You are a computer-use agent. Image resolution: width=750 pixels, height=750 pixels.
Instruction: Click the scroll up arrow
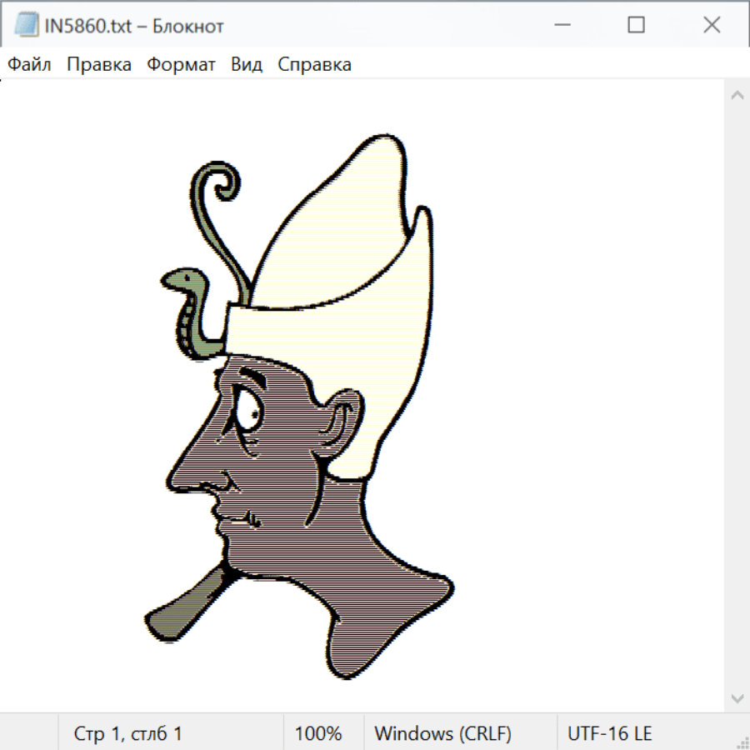737,96
